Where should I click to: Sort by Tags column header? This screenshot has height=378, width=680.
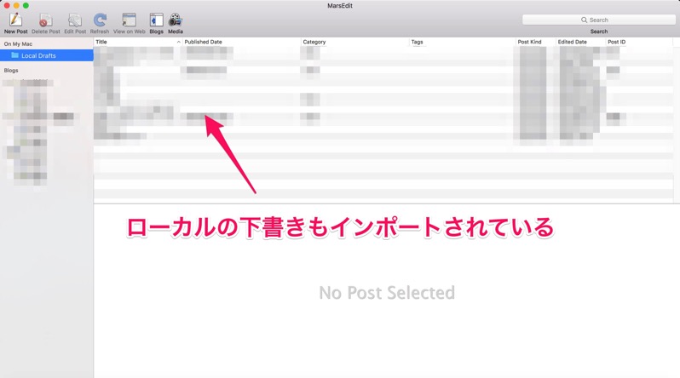[462, 42]
